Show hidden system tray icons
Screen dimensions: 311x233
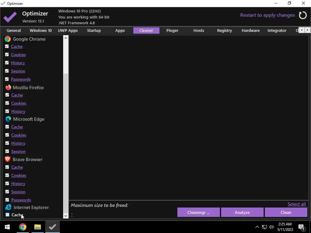point(257,227)
